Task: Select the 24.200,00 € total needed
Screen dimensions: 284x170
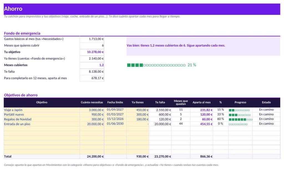Action: click(92, 156)
